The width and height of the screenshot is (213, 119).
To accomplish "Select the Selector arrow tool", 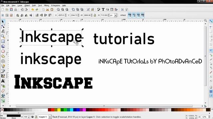I will pyautogui.click(x=3, y=21).
